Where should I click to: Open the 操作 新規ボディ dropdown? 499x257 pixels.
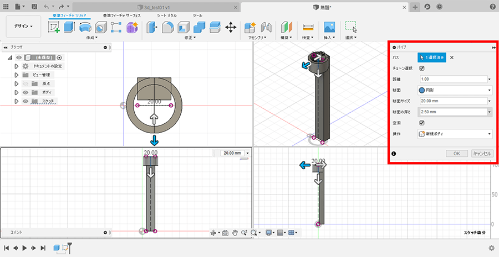click(455, 134)
